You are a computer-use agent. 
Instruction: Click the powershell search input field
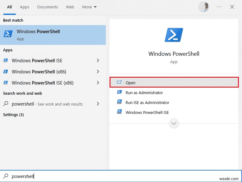(x=121, y=176)
